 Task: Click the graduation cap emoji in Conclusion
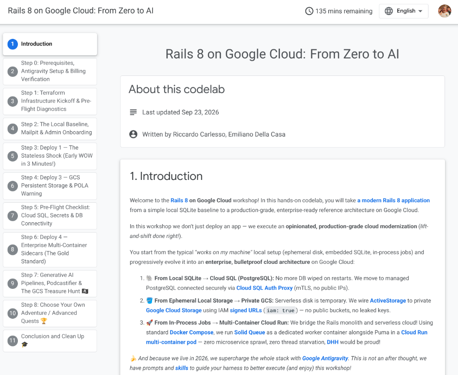coord(25,344)
